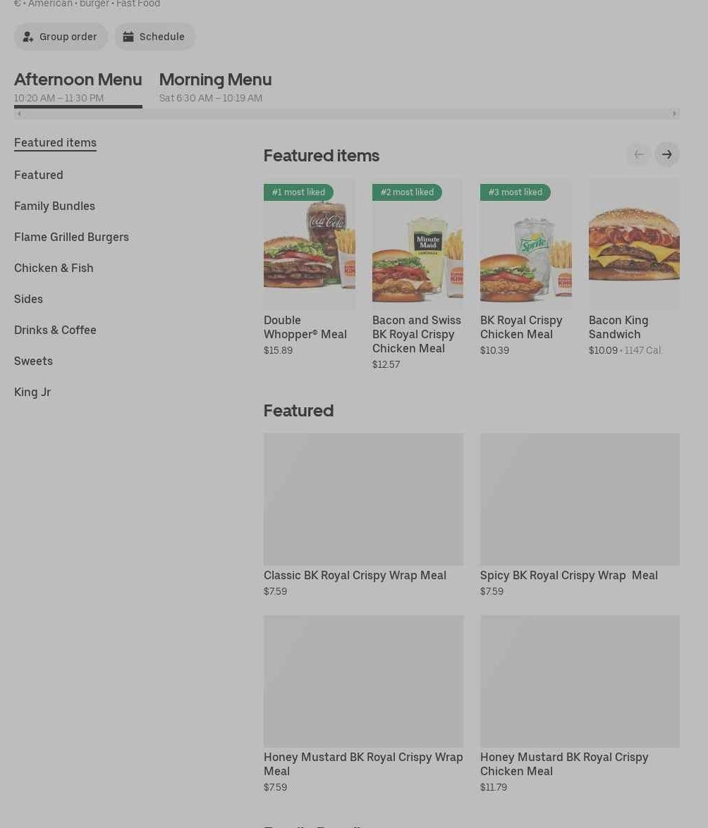Viewport: 708px width, 828px height.
Task: Click the Group order button
Action: pos(61,37)
